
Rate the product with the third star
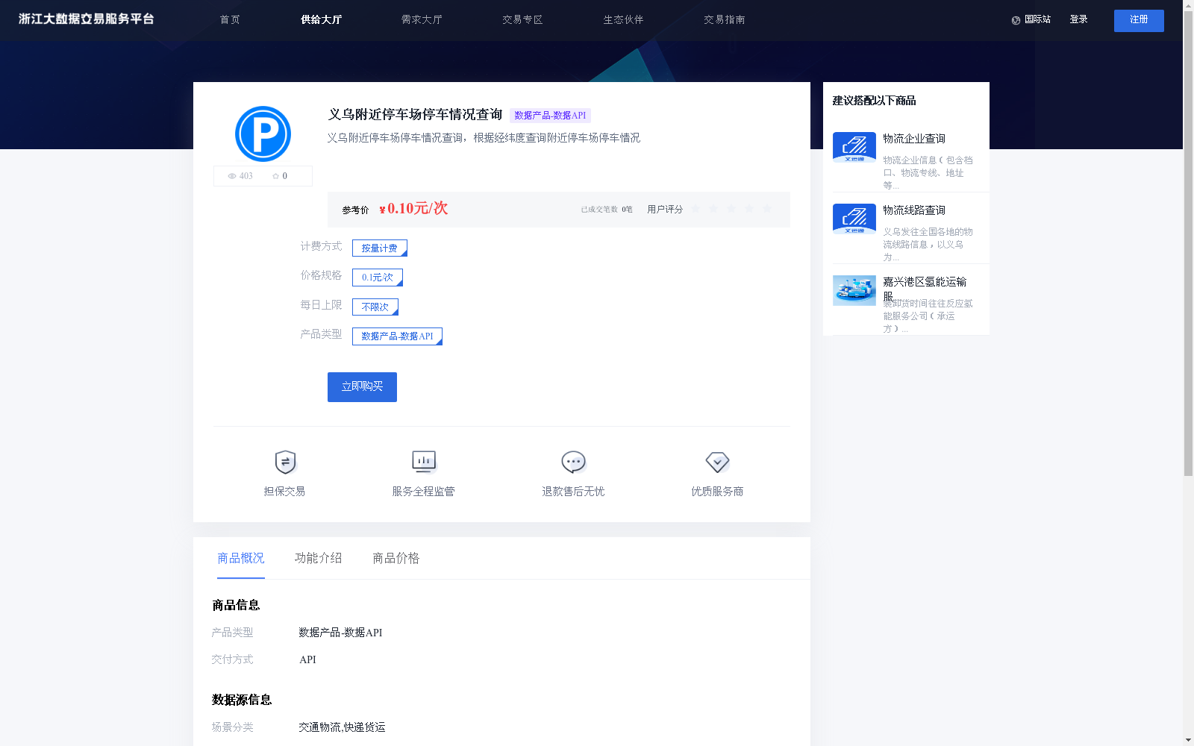tap(731, 209)
